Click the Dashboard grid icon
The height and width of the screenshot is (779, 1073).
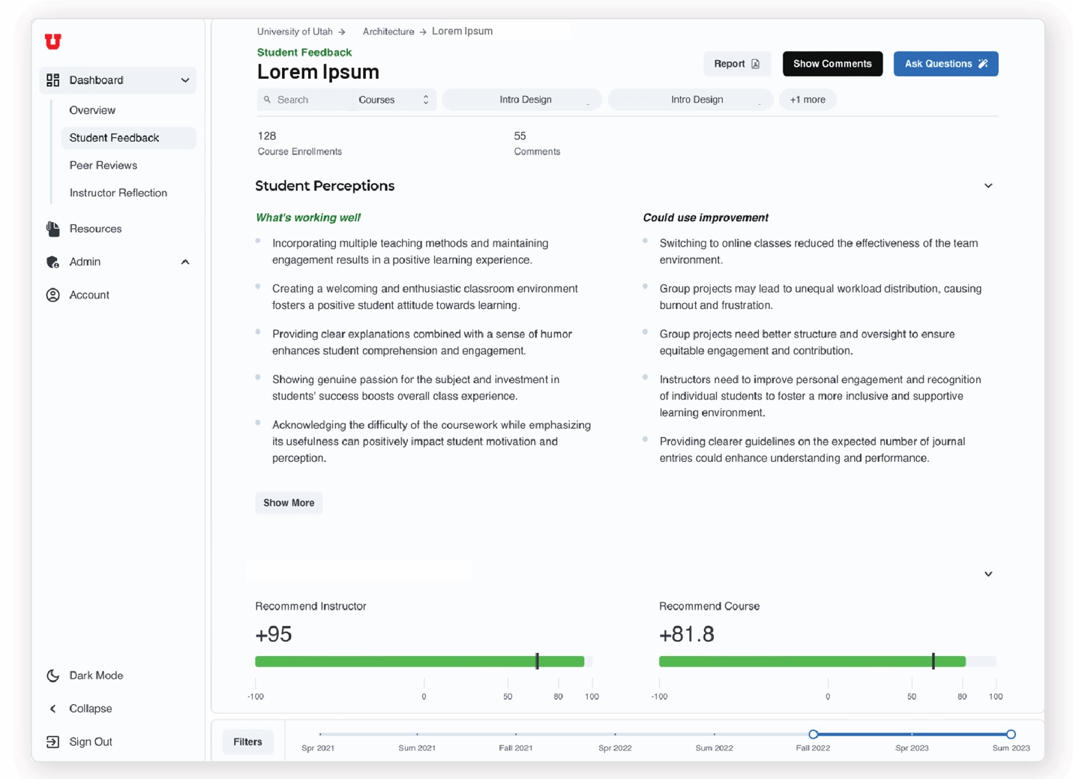point(52,80)
